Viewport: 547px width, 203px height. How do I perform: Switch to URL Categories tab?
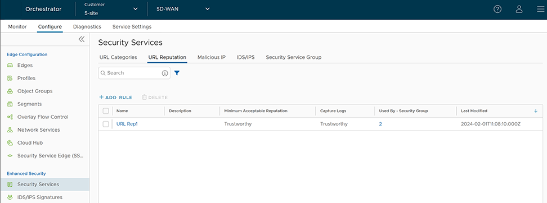(x=118, y=57)
